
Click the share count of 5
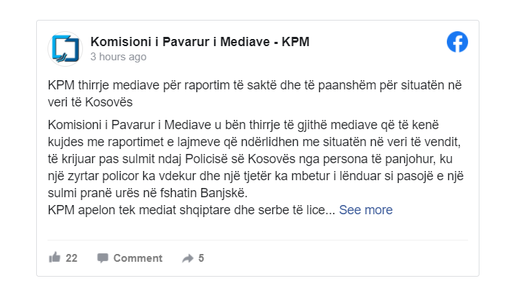pyautogui.click(x=201, y=258)
